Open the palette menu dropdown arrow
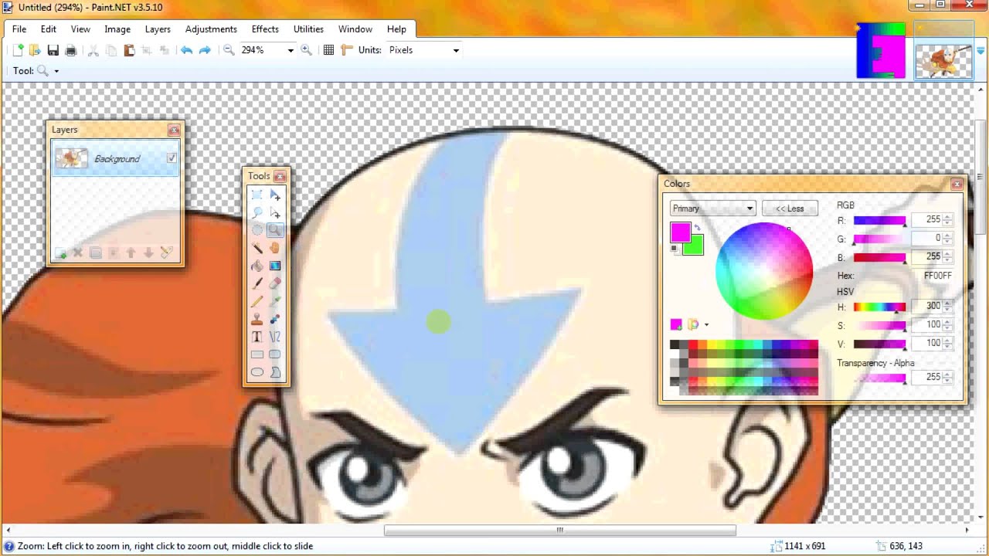The height and width of the screenshot is (556, 989). tap(706, 324)
